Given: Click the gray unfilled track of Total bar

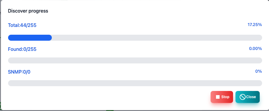Looking at the screenshot, I should [x=157, y=38].
